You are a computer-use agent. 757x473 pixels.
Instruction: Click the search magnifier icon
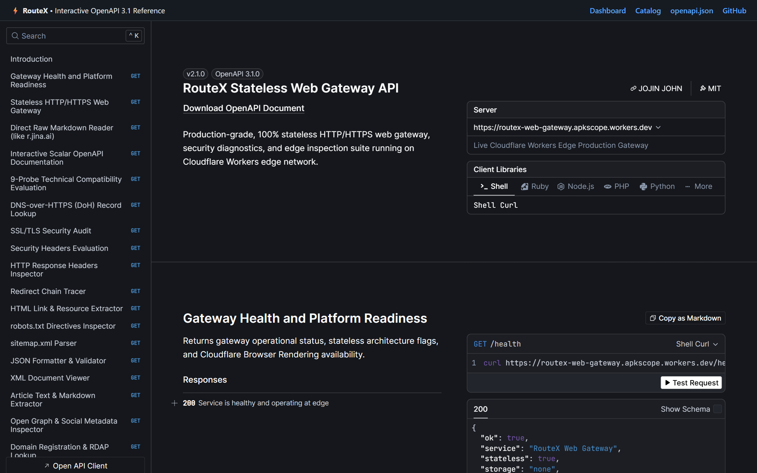click(x=15, y=36)
